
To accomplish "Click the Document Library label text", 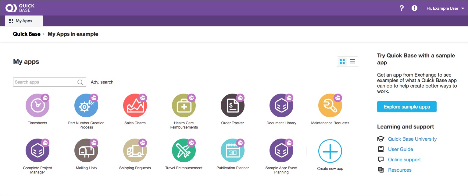I will coord(281,123).
